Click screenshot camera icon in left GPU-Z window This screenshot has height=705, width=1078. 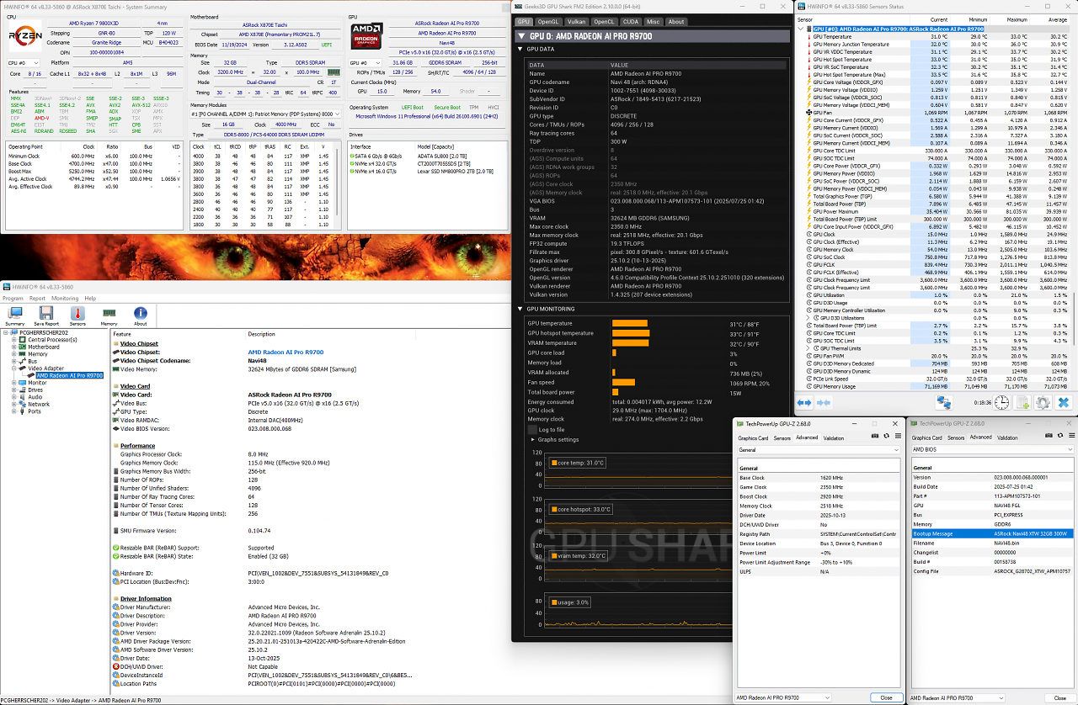[x=875, y=436]
